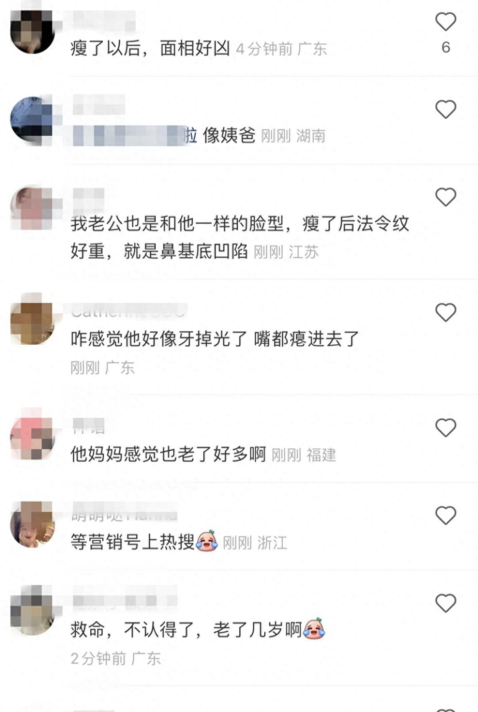Viewport: 478px width, 712px height.
Task: Open the avatar of the 湖南 commenter
Action: 33,119
